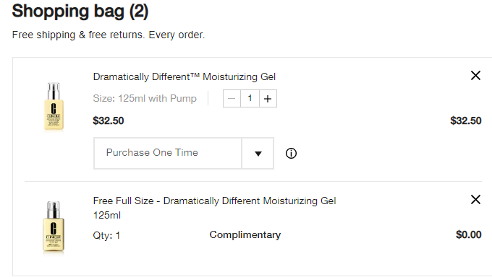
Task: Click the quantity field showing 1
Action: 250,99
